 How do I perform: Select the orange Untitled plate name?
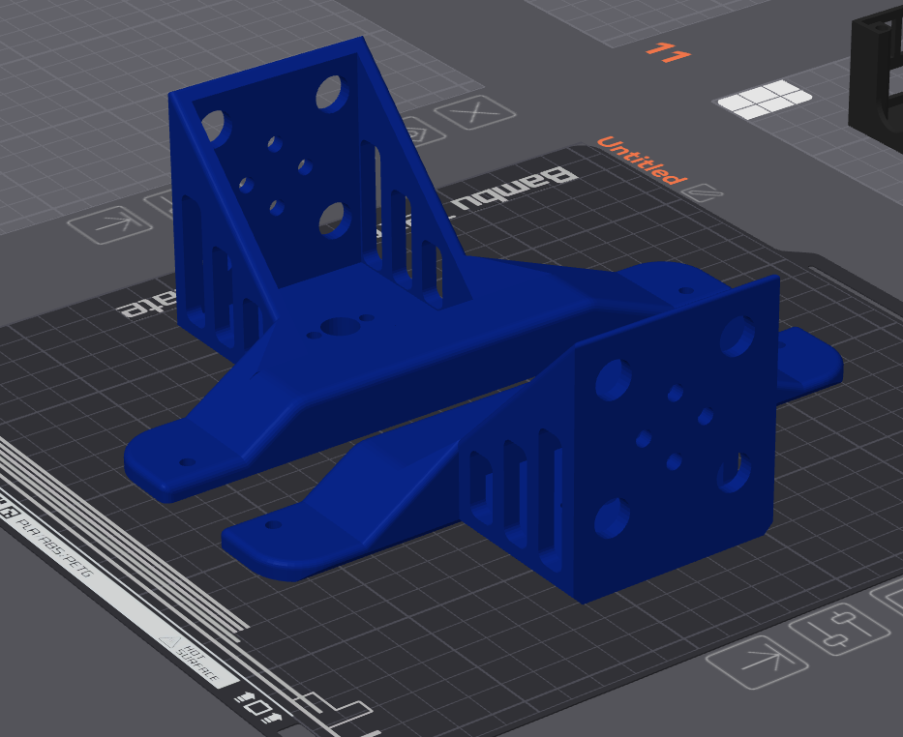pyautogui.click(x=642, y=161)
